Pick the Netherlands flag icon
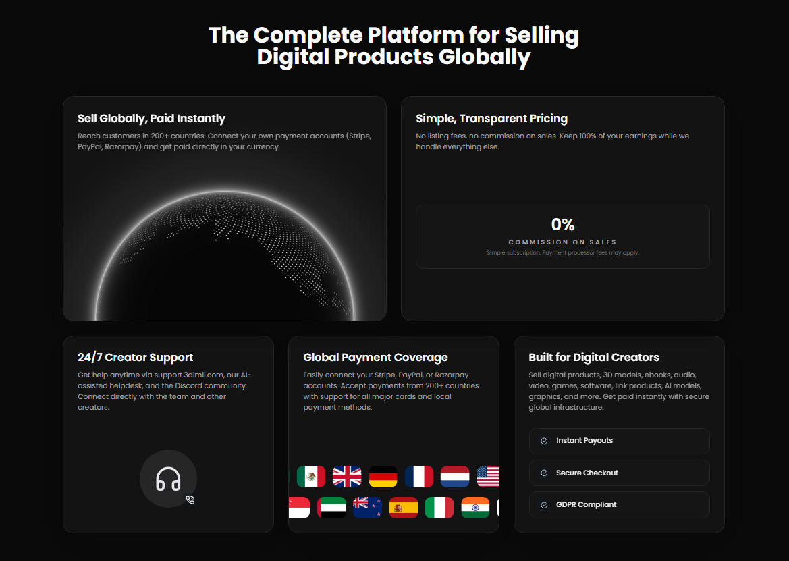Viewport: 789px width, 561px height. 455,477
